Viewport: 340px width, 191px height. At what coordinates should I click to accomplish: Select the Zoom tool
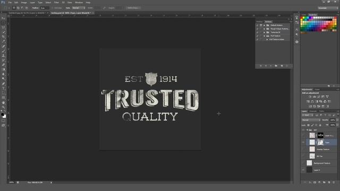point(3,107)
